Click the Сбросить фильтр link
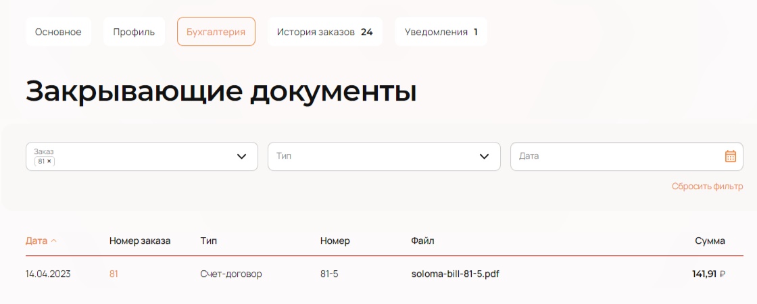The image size is (757, 304). coord(707,186)
